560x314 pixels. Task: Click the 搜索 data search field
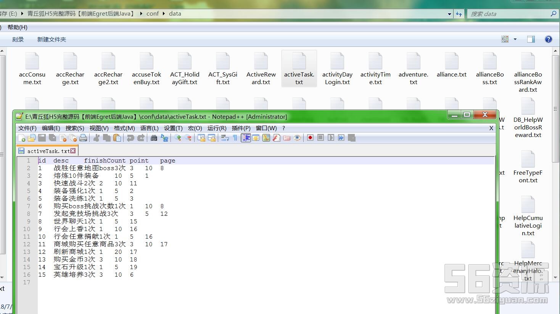[x=507, y=14]
